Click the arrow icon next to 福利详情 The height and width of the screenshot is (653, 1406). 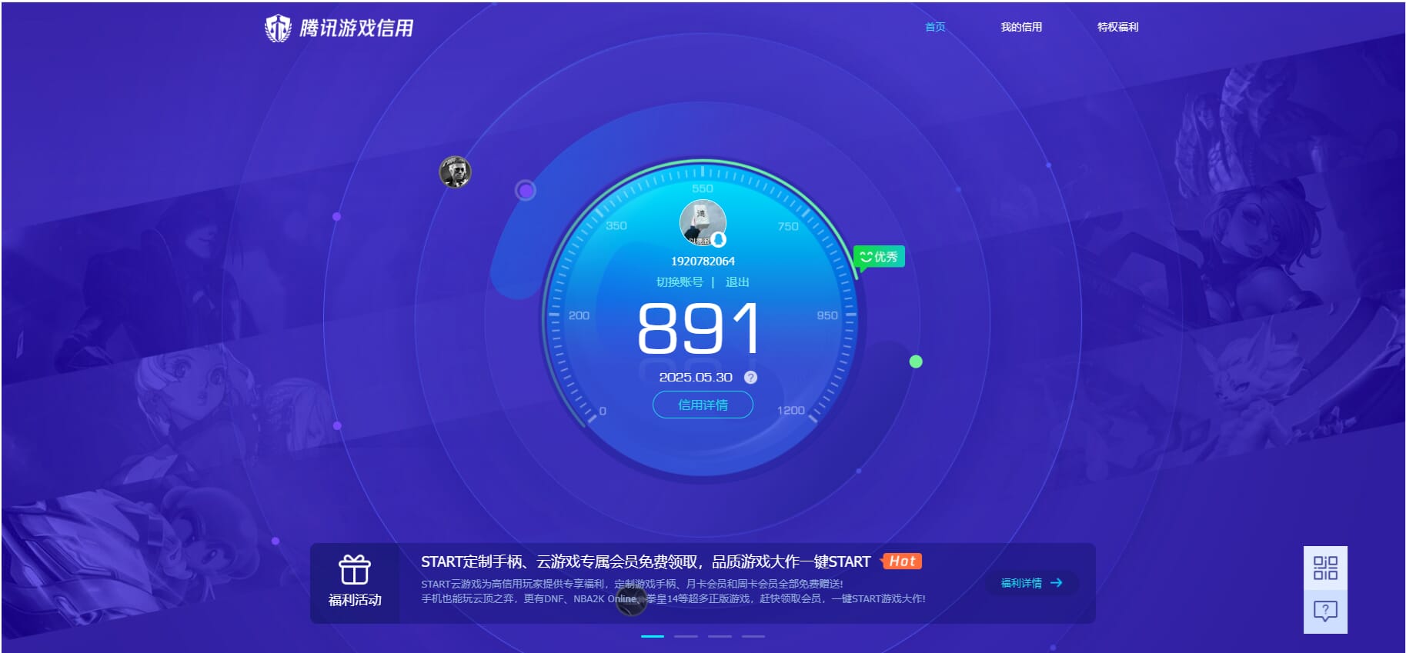click(1056, 583)
